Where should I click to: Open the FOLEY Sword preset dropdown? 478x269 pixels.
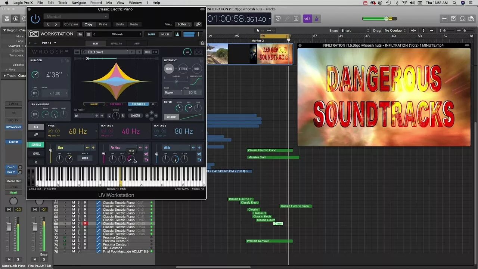108,52
